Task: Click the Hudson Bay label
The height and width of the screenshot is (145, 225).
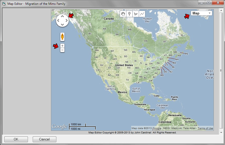Action: click(x=147, y=20)
